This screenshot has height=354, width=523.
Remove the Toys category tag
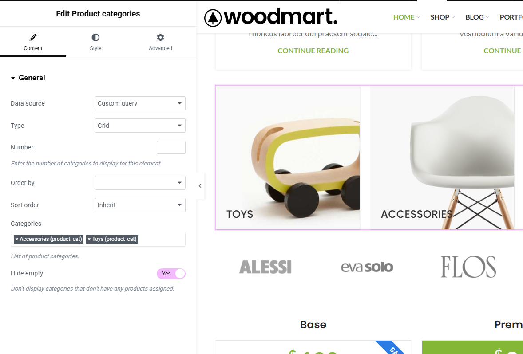pos(89,239)
